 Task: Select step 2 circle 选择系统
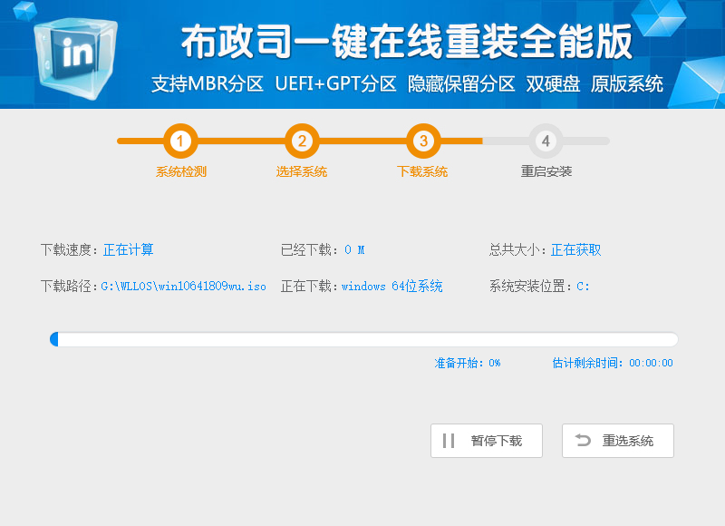(x=302, y=141)
